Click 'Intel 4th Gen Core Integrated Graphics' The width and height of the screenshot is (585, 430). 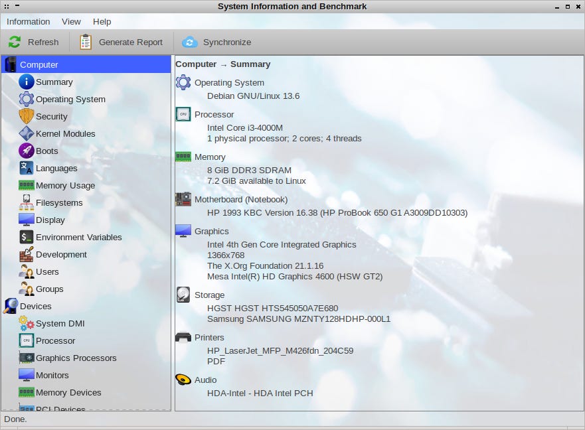(282, 245)
